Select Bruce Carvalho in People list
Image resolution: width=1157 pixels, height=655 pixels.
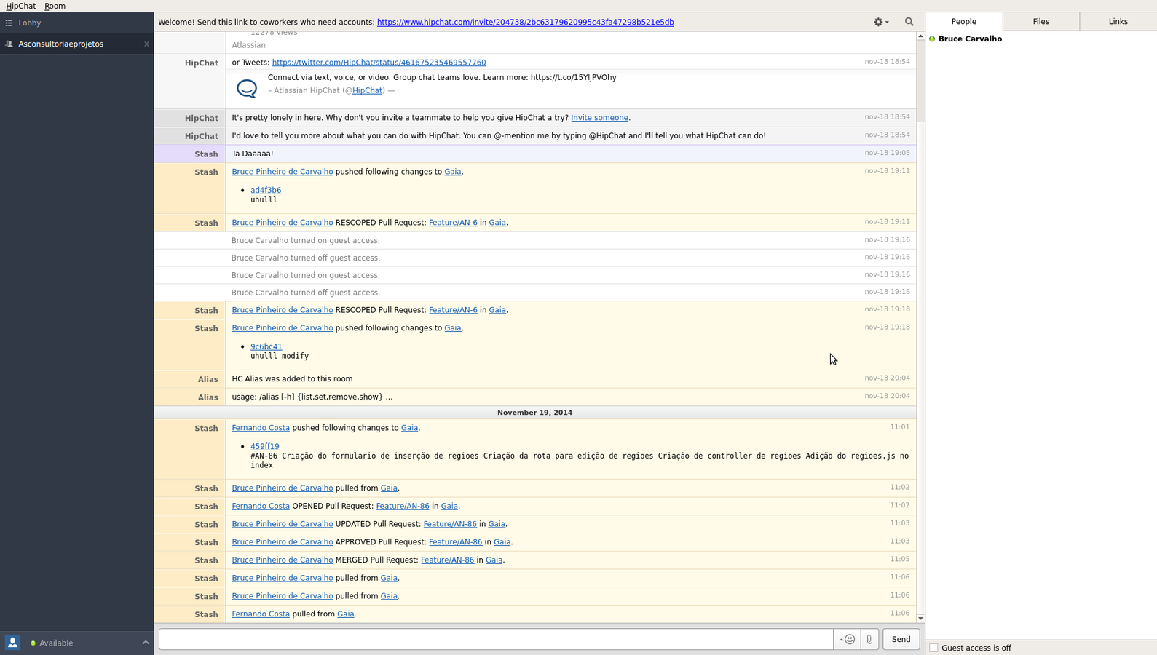click(970, 39)
